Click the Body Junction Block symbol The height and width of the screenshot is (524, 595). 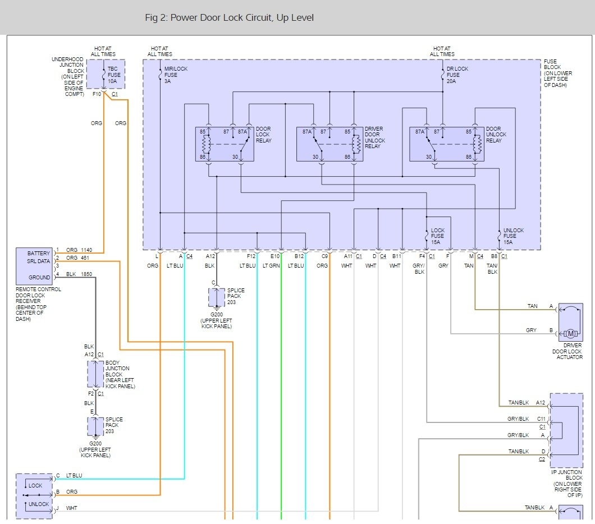[x=95, y=374]
